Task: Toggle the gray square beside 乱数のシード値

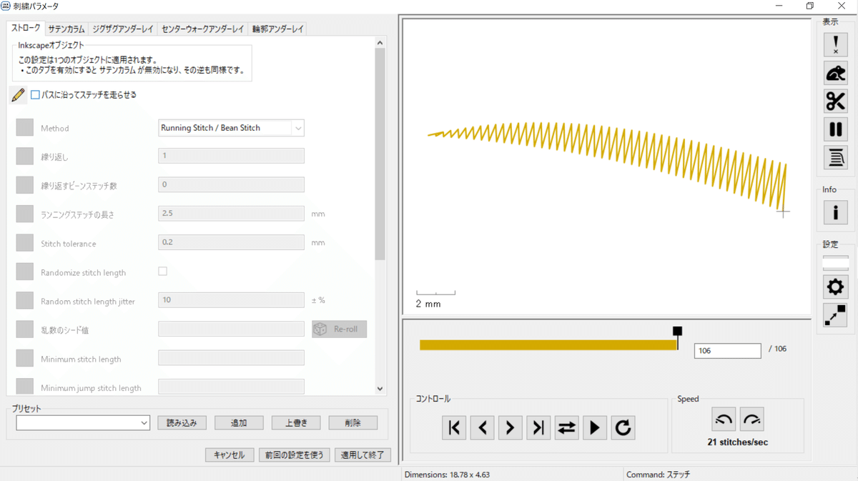Action: click(x=25, y=329)
